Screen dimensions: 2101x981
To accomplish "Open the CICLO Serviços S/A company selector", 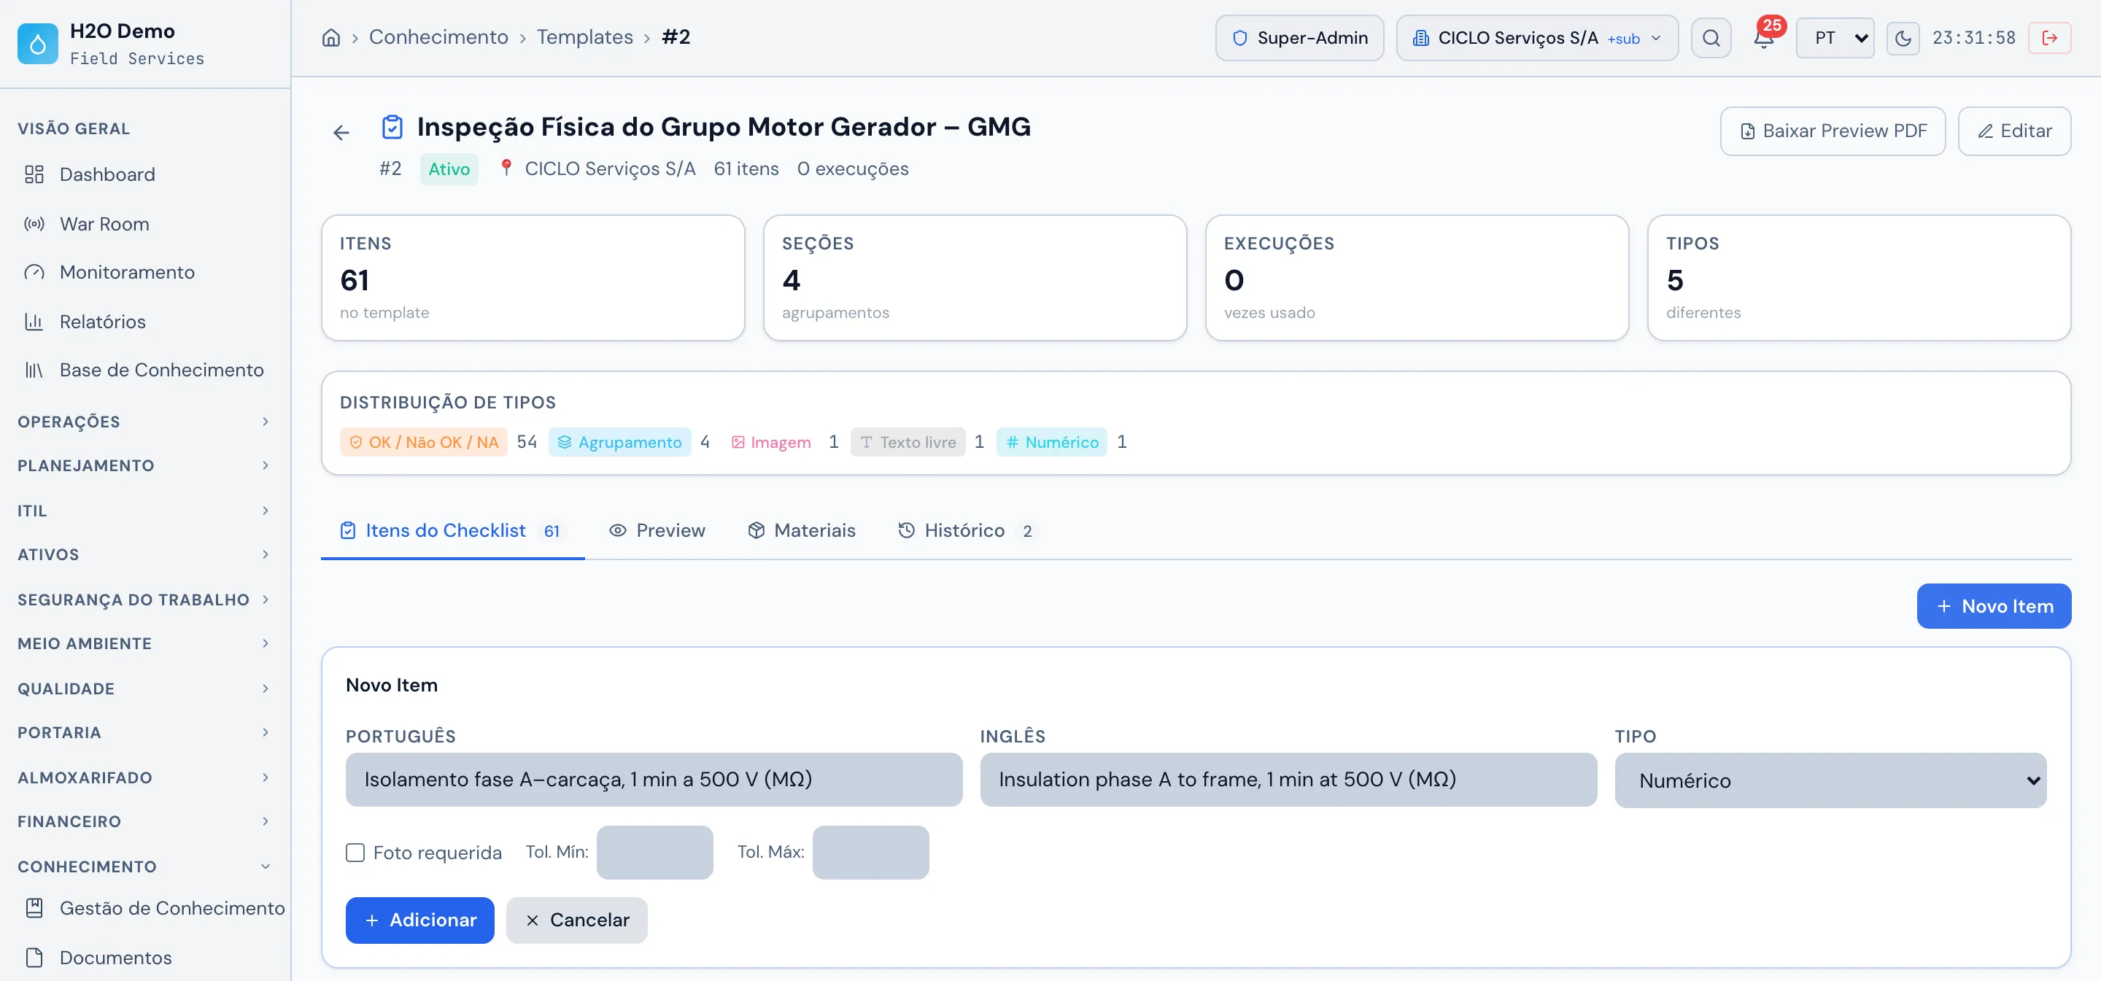I will click(1536, 37).
